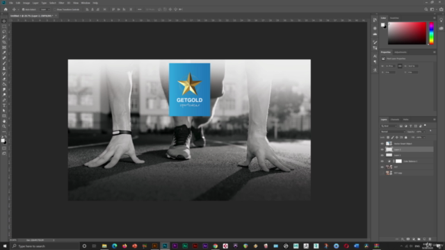This screenshot has height=250, width=445.
Task: Hide the Layer 2 layer
Action: [382, 149]
